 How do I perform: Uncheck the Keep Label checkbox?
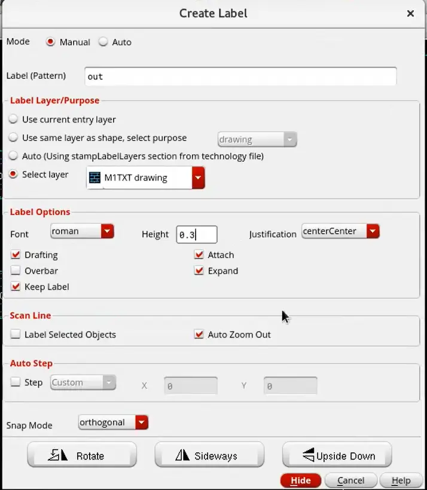pyautogui.click(x=16, y=286)
